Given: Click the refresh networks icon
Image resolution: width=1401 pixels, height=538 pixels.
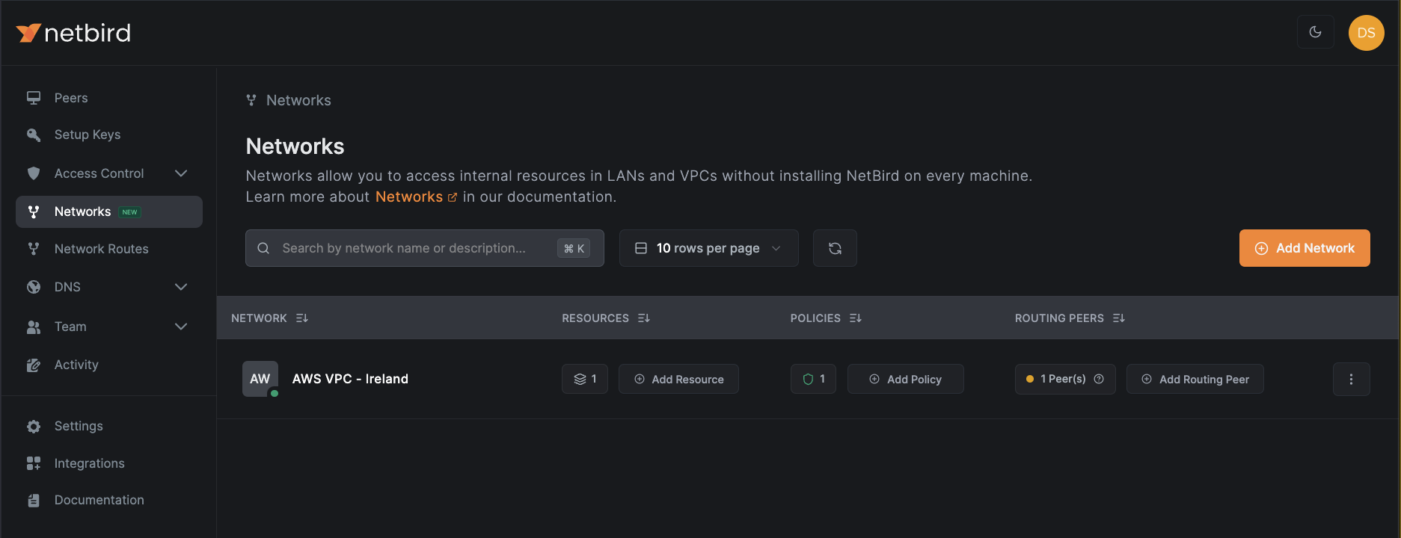Looking at the screenshot, I should [x=835, y=248].
